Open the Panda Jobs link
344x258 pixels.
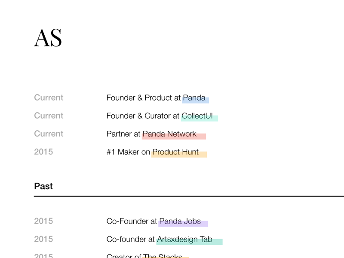[180, 221]
